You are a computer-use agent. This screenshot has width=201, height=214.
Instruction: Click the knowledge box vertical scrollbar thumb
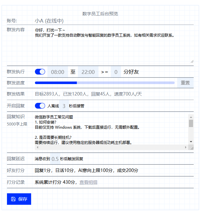tap(191, 123)
